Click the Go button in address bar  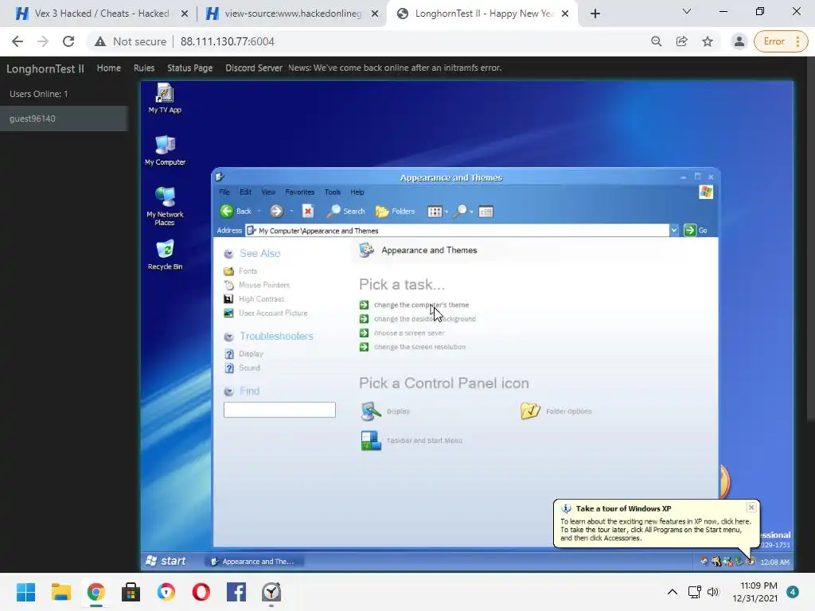(696, 230)
